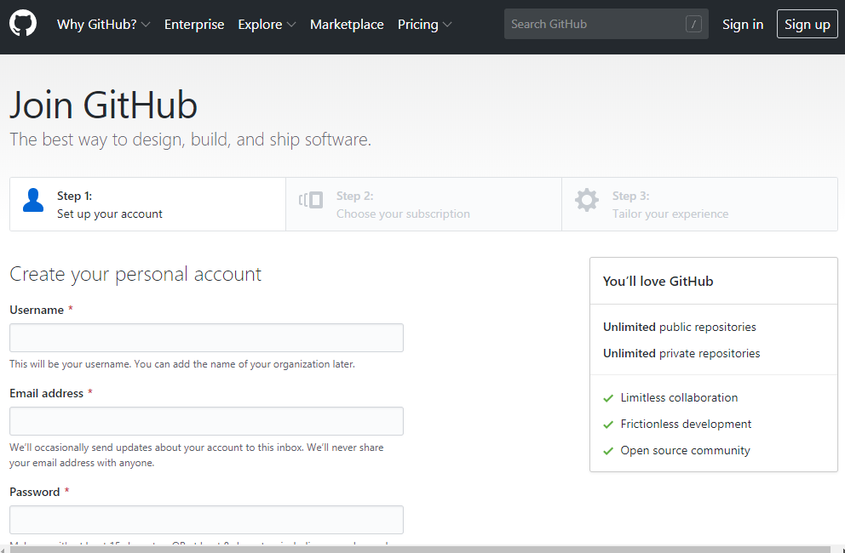
Task: Click the Password input field
Action: (x=206, y=520)
